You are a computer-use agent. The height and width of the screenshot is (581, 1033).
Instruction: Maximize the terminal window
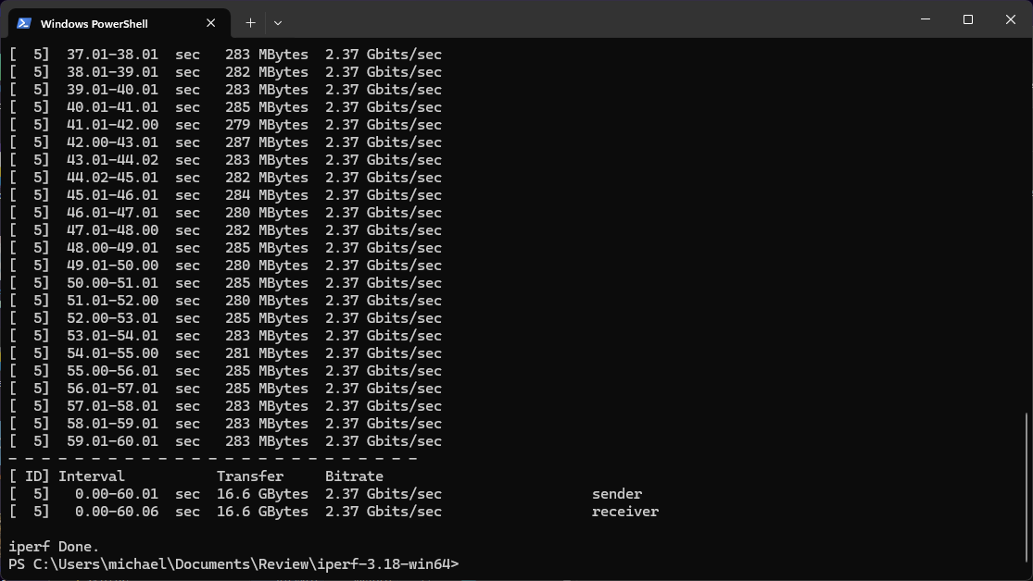click(x=968, y=19)
